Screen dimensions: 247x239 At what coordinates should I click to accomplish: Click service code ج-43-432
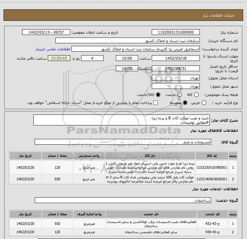pyautogui.click(x=212, y=224)
